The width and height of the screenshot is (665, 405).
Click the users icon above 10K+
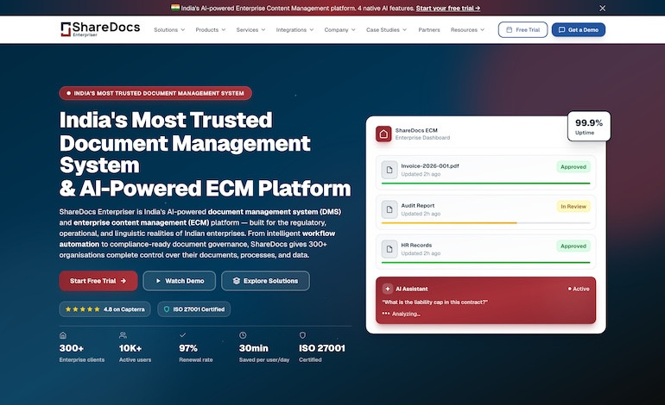[x=123, y=335]
